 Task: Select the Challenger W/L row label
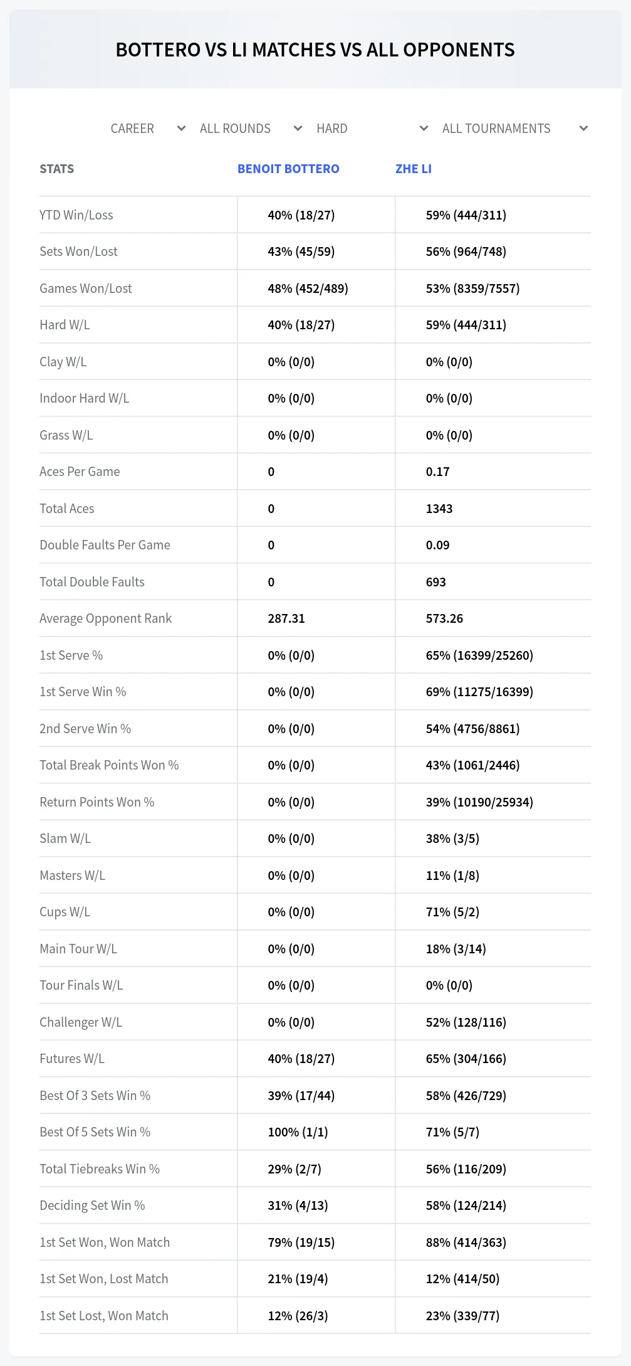[x=81, y=1022]
